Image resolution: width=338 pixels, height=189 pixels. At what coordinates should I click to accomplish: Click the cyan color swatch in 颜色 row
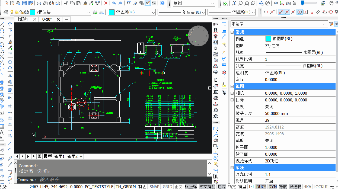pos(268,39)
